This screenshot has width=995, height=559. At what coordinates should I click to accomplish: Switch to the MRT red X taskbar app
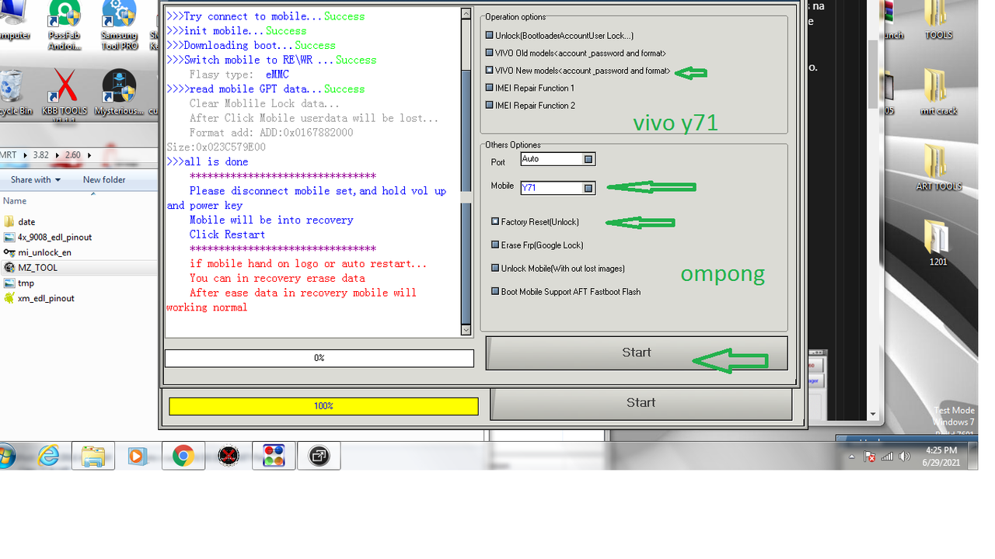pyautogui.click(x=229, y=456)
